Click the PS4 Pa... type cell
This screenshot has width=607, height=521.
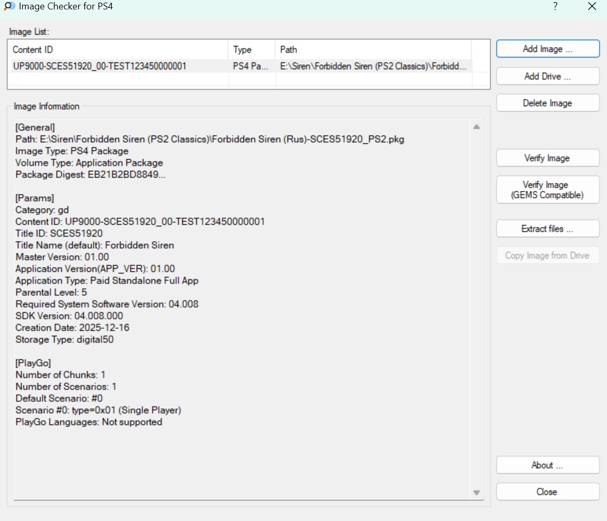(x=251, y=66)
